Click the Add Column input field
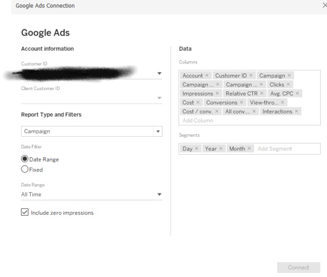The width and height of the screenshot is (327, 277). point(198,121)
